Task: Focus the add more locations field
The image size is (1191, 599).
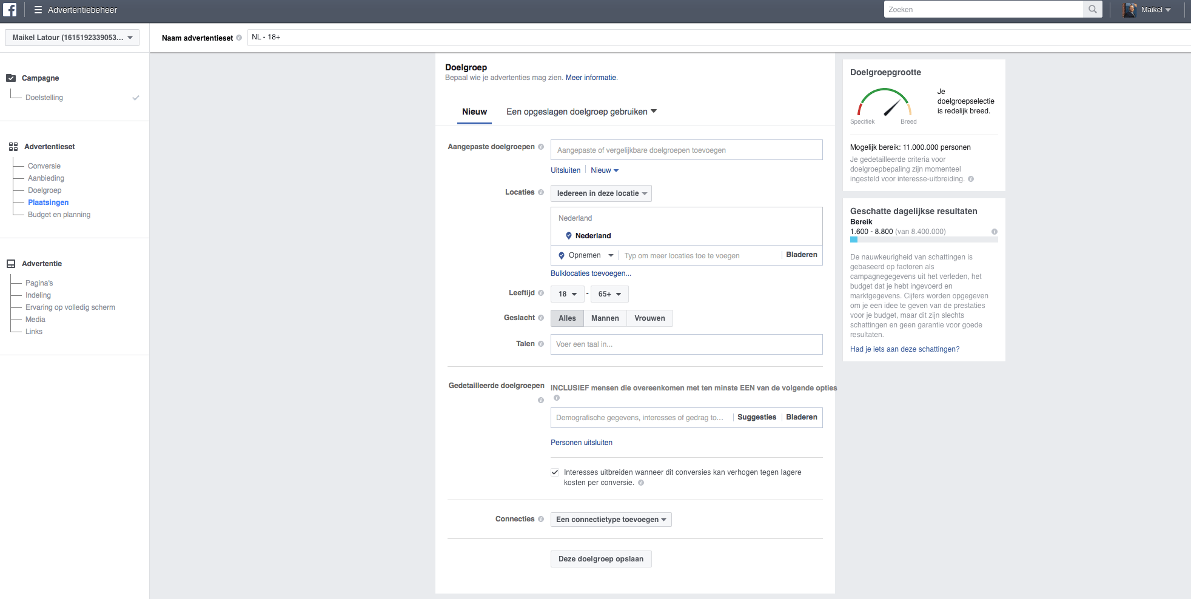Action: click(x=700, y=256)
